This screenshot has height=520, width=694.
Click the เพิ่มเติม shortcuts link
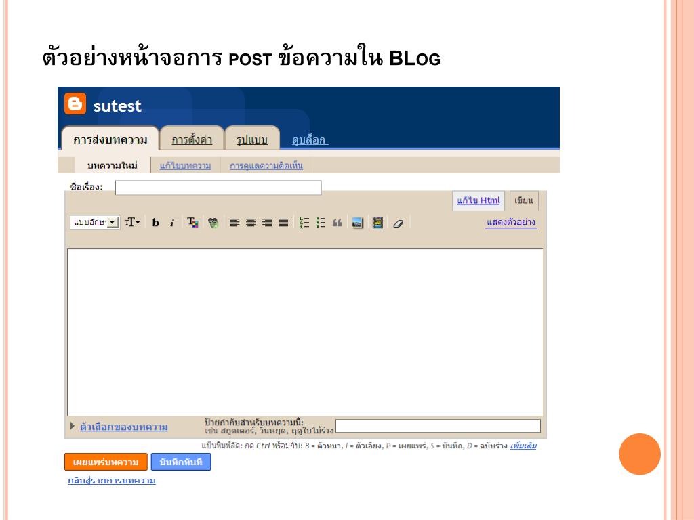coord(523,446)
